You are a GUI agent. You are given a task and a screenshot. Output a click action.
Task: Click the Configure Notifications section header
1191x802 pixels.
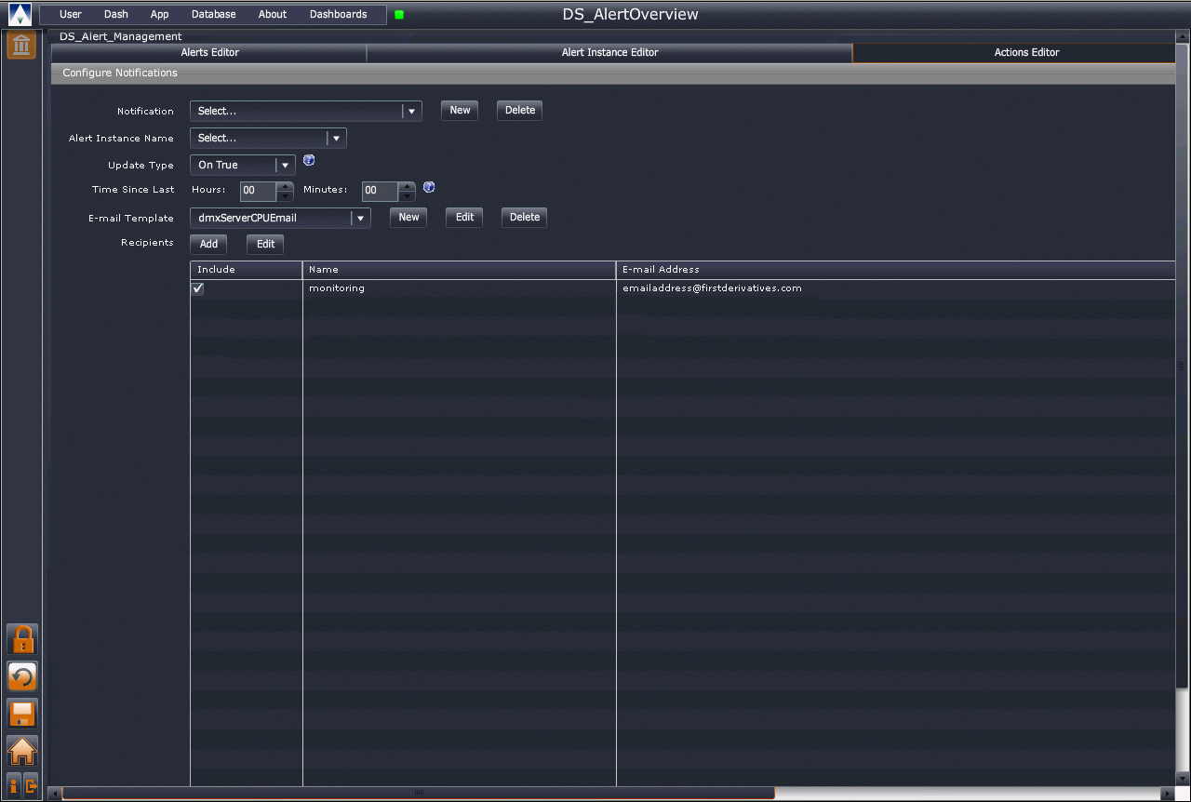613,74
